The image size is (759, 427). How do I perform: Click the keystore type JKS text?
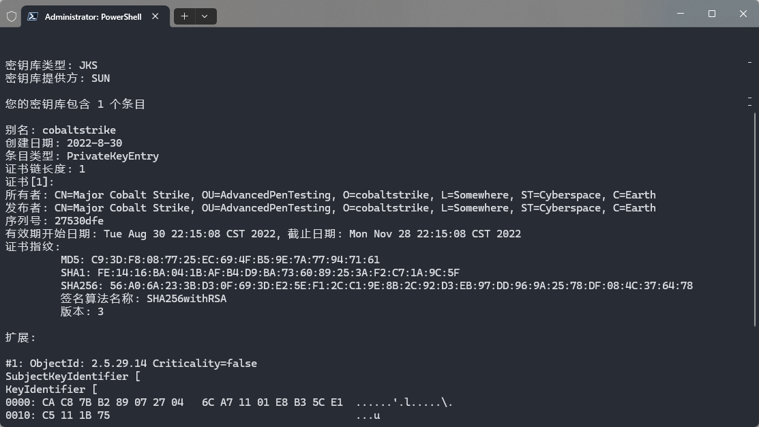coord(88,65)
